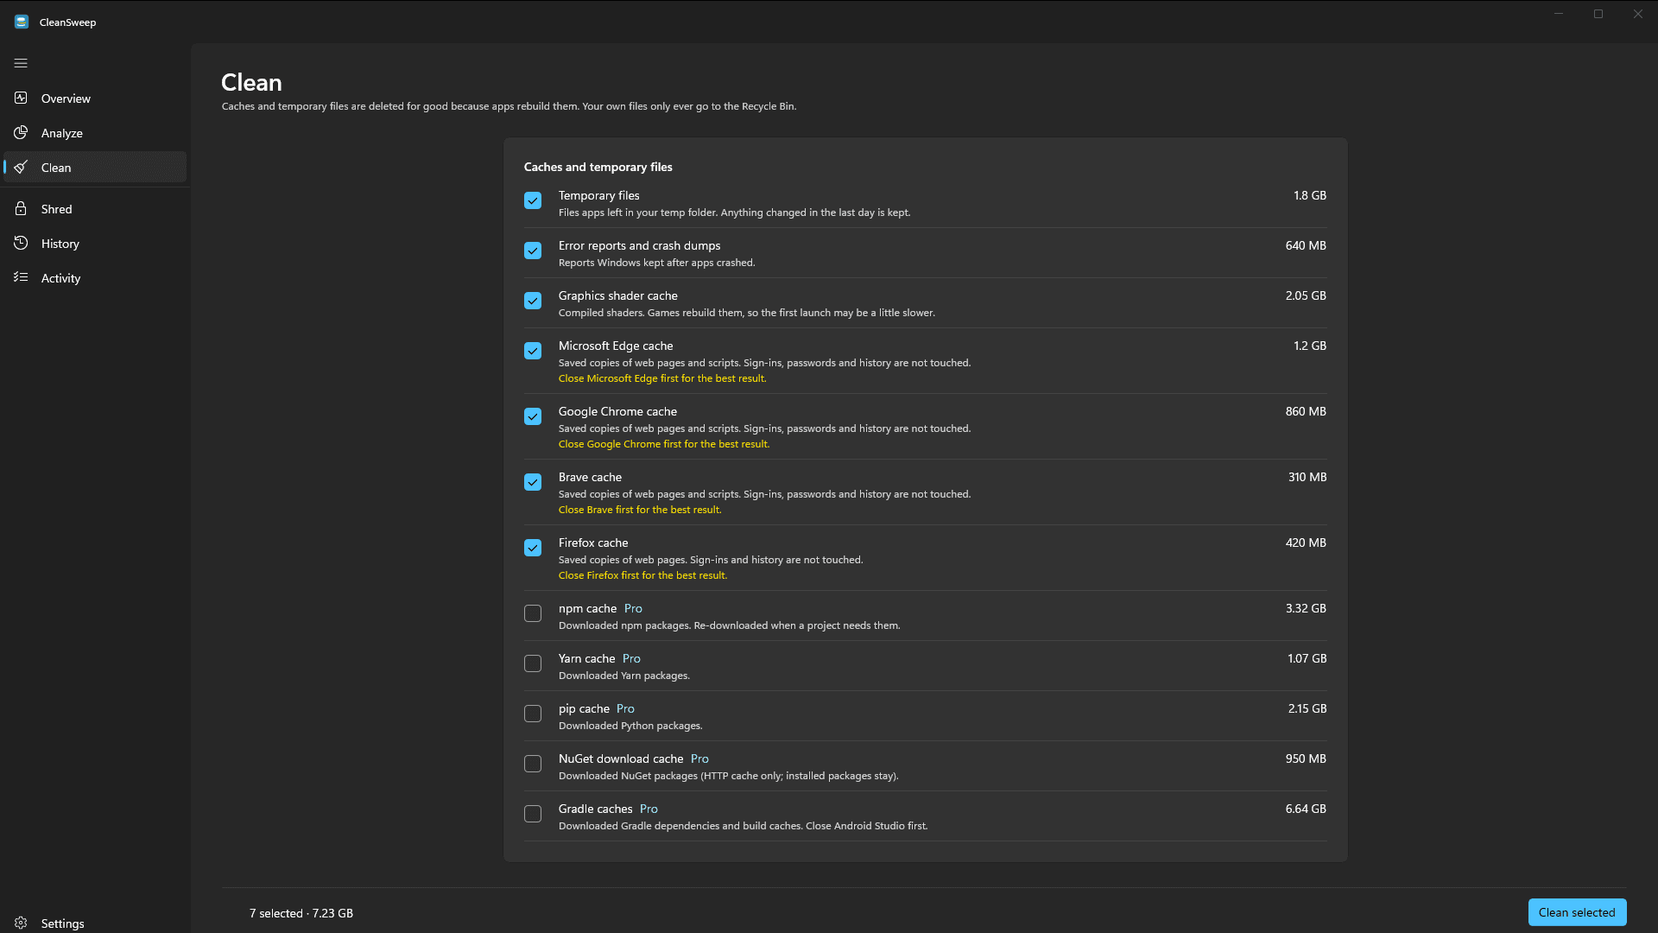Check the Gradle caches checkbox

[x=533, y=814]
